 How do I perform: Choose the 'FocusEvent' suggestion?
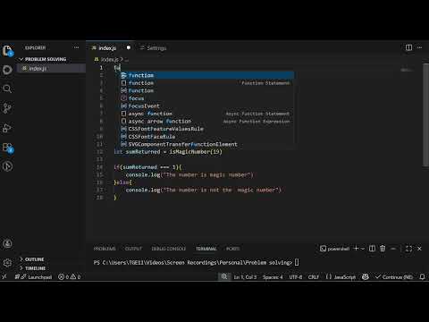(206, 106)
